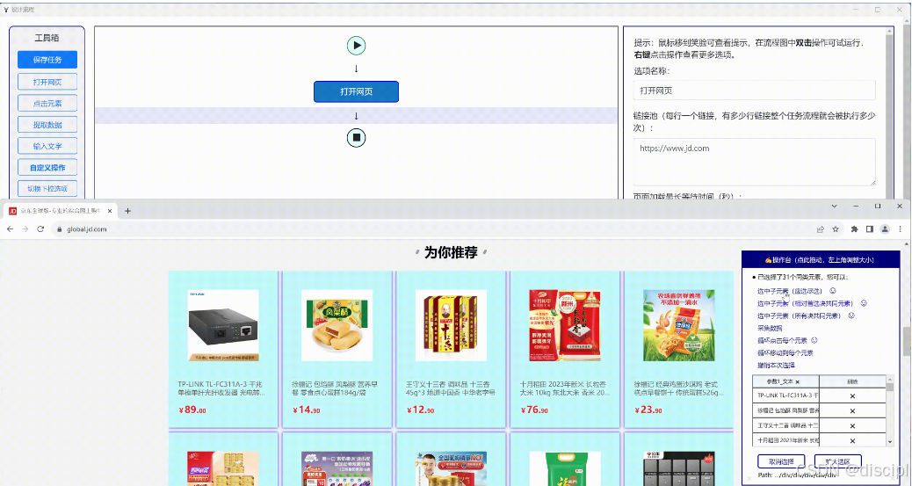Select the 京东全球版 browser tab
Image resolution: width=912 pixels, height=486 pixels.
[x=60, y=211]
